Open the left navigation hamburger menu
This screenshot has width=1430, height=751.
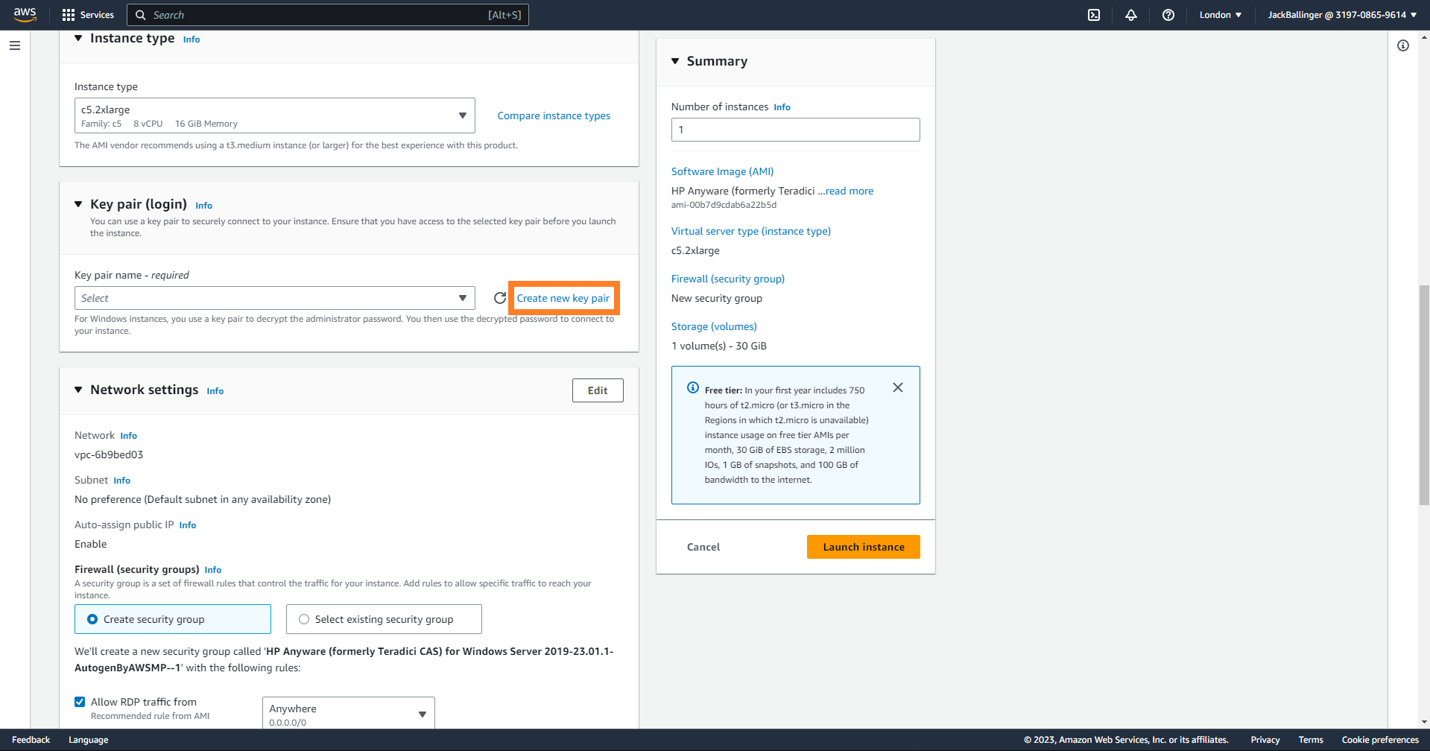pyautogui.click(x=15, y=45)
